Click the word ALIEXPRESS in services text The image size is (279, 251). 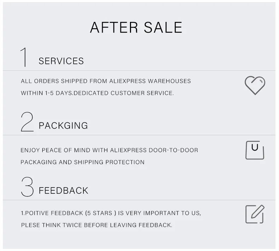(127, 81)
